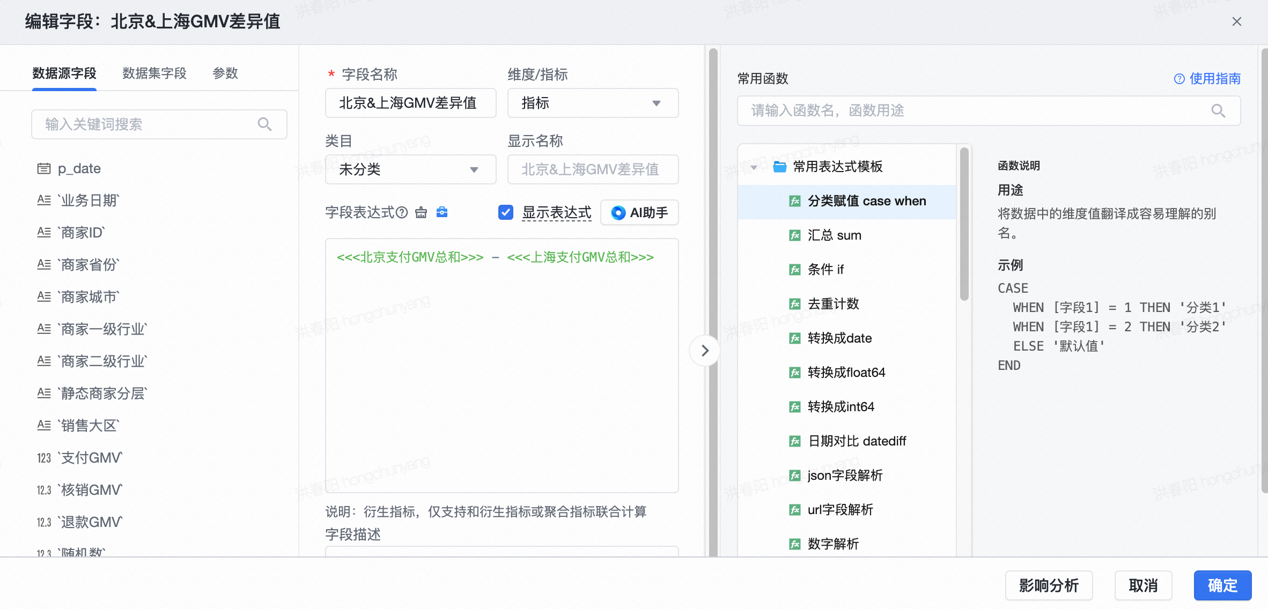Screen dimensions: 1268x609
Task: Open the 类目 未分类 dropdown
Action: tap(410, 169)
